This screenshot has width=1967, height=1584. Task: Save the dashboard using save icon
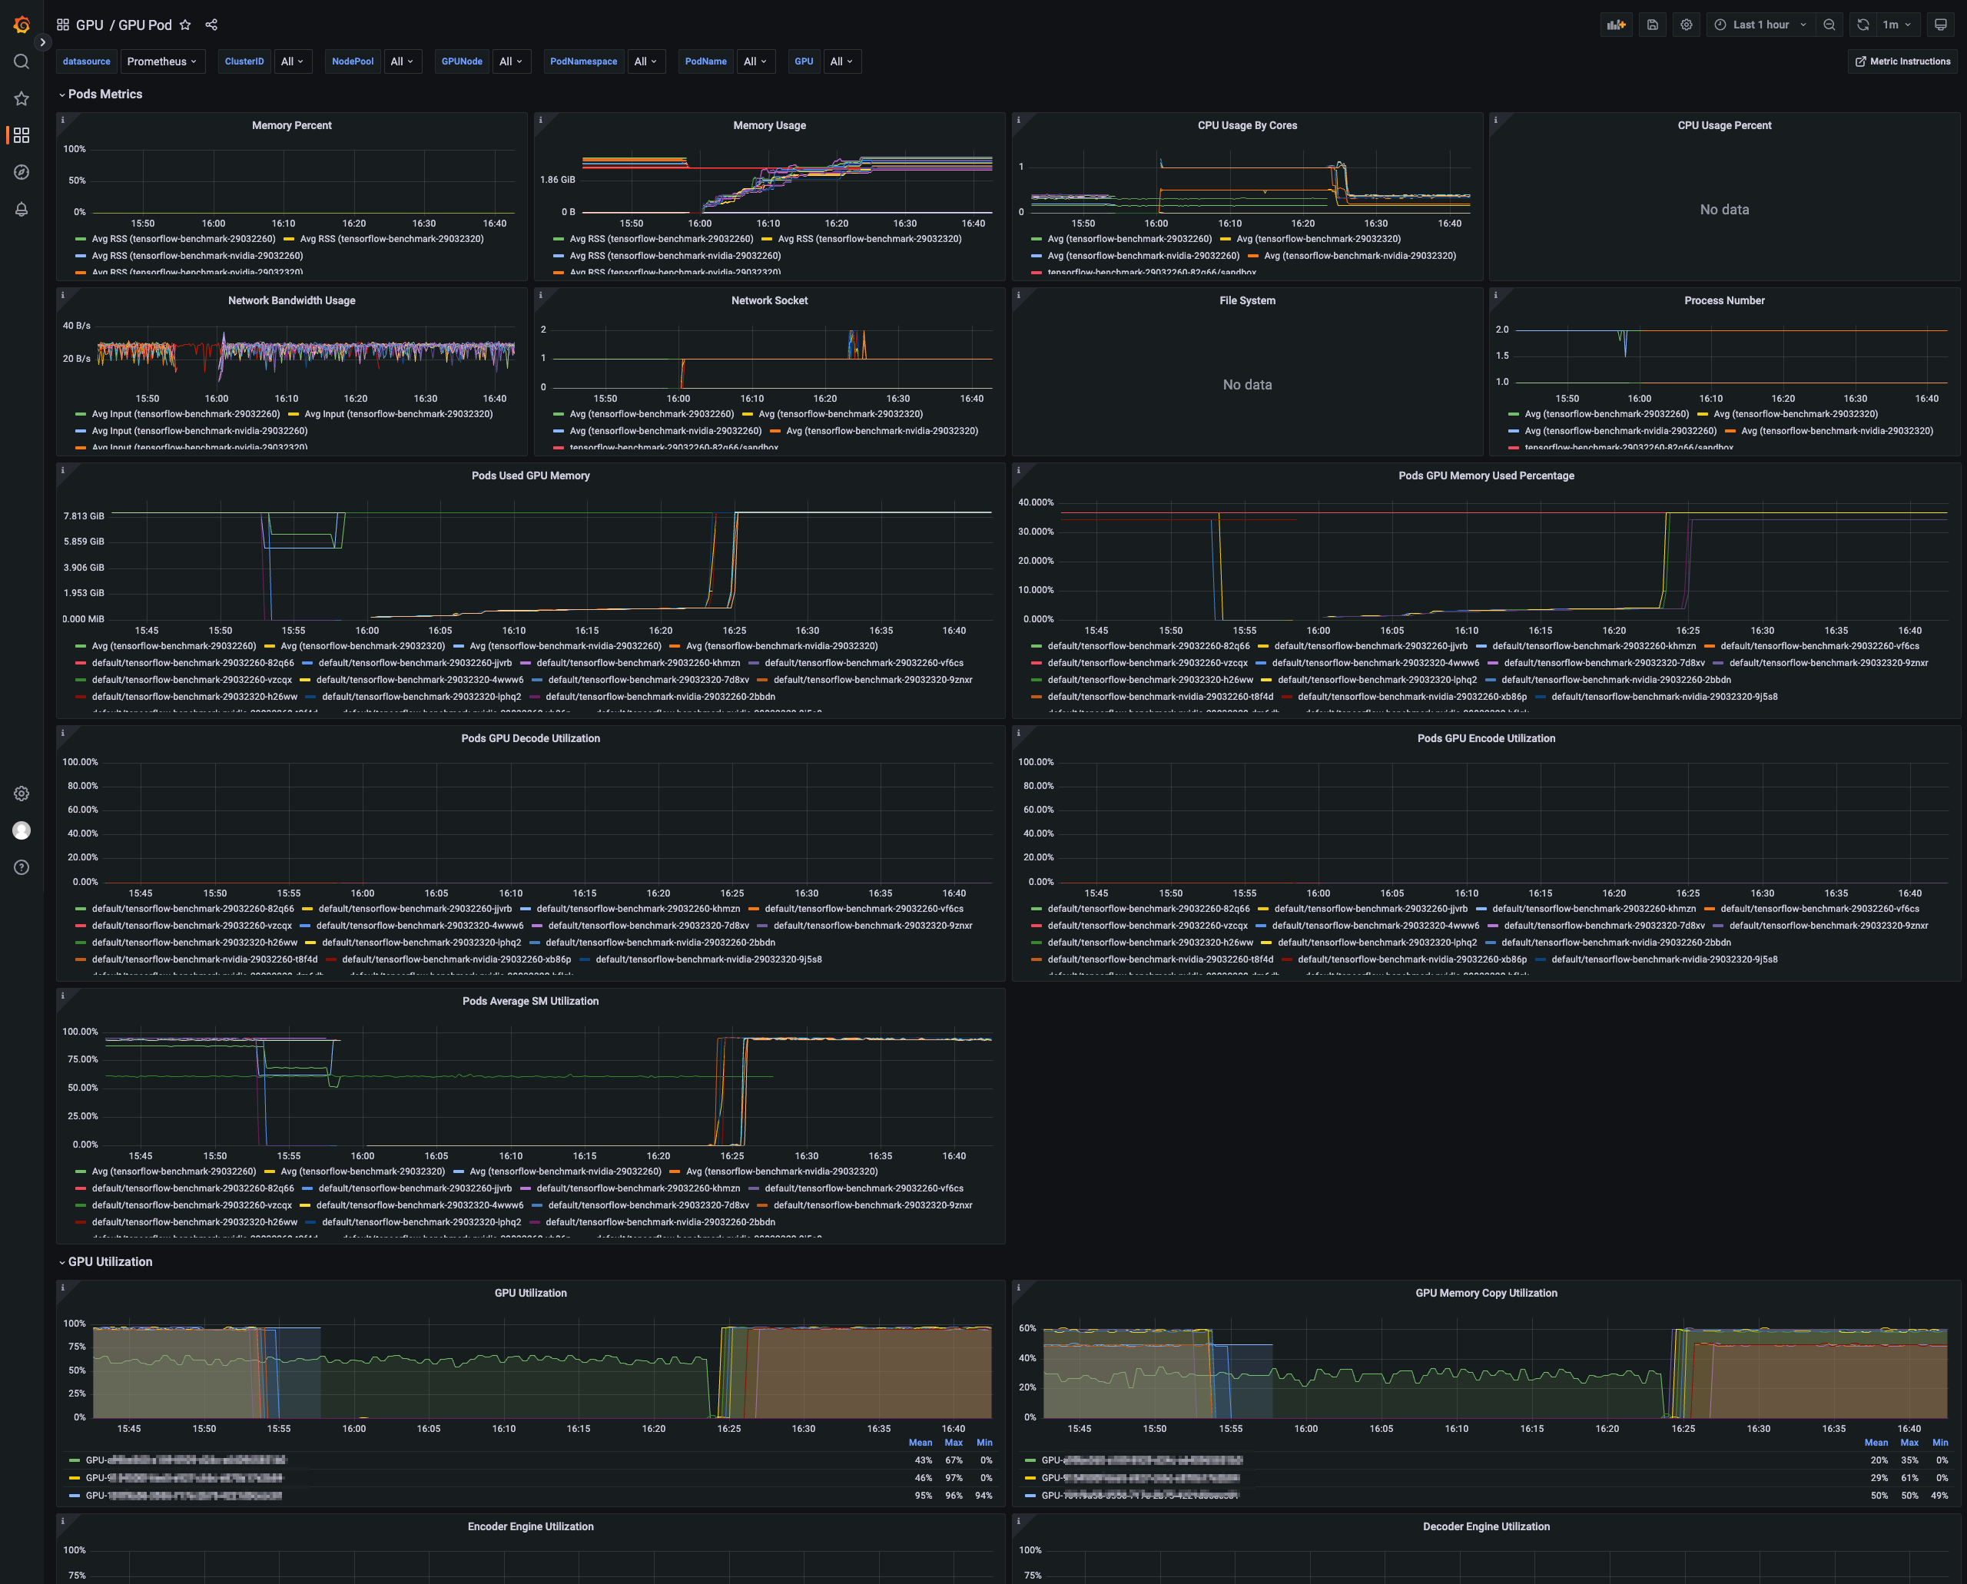[1652, 25]
